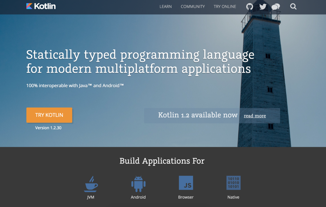This screenshot has width=326, height=207.
Task: Click the 'Android' label under the robot
Action: point(138,197)
